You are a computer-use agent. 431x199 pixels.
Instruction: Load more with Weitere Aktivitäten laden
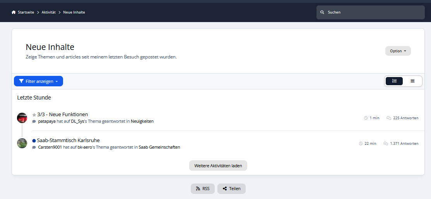tap(218, 166)
